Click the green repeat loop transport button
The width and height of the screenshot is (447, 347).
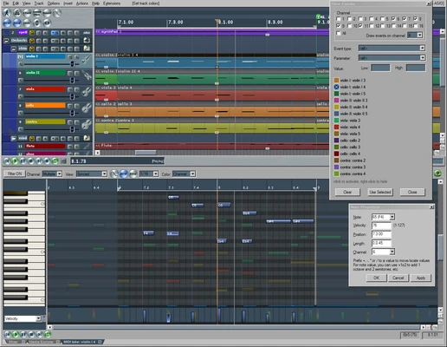[55, 161]
